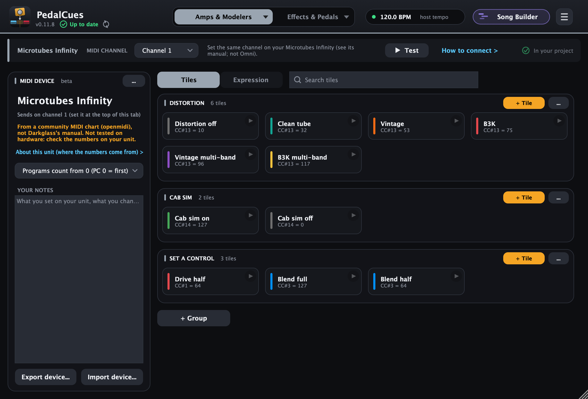
Task: Click the PedalCues app logo
Action: pyautogui.click(x=20, y=17)
